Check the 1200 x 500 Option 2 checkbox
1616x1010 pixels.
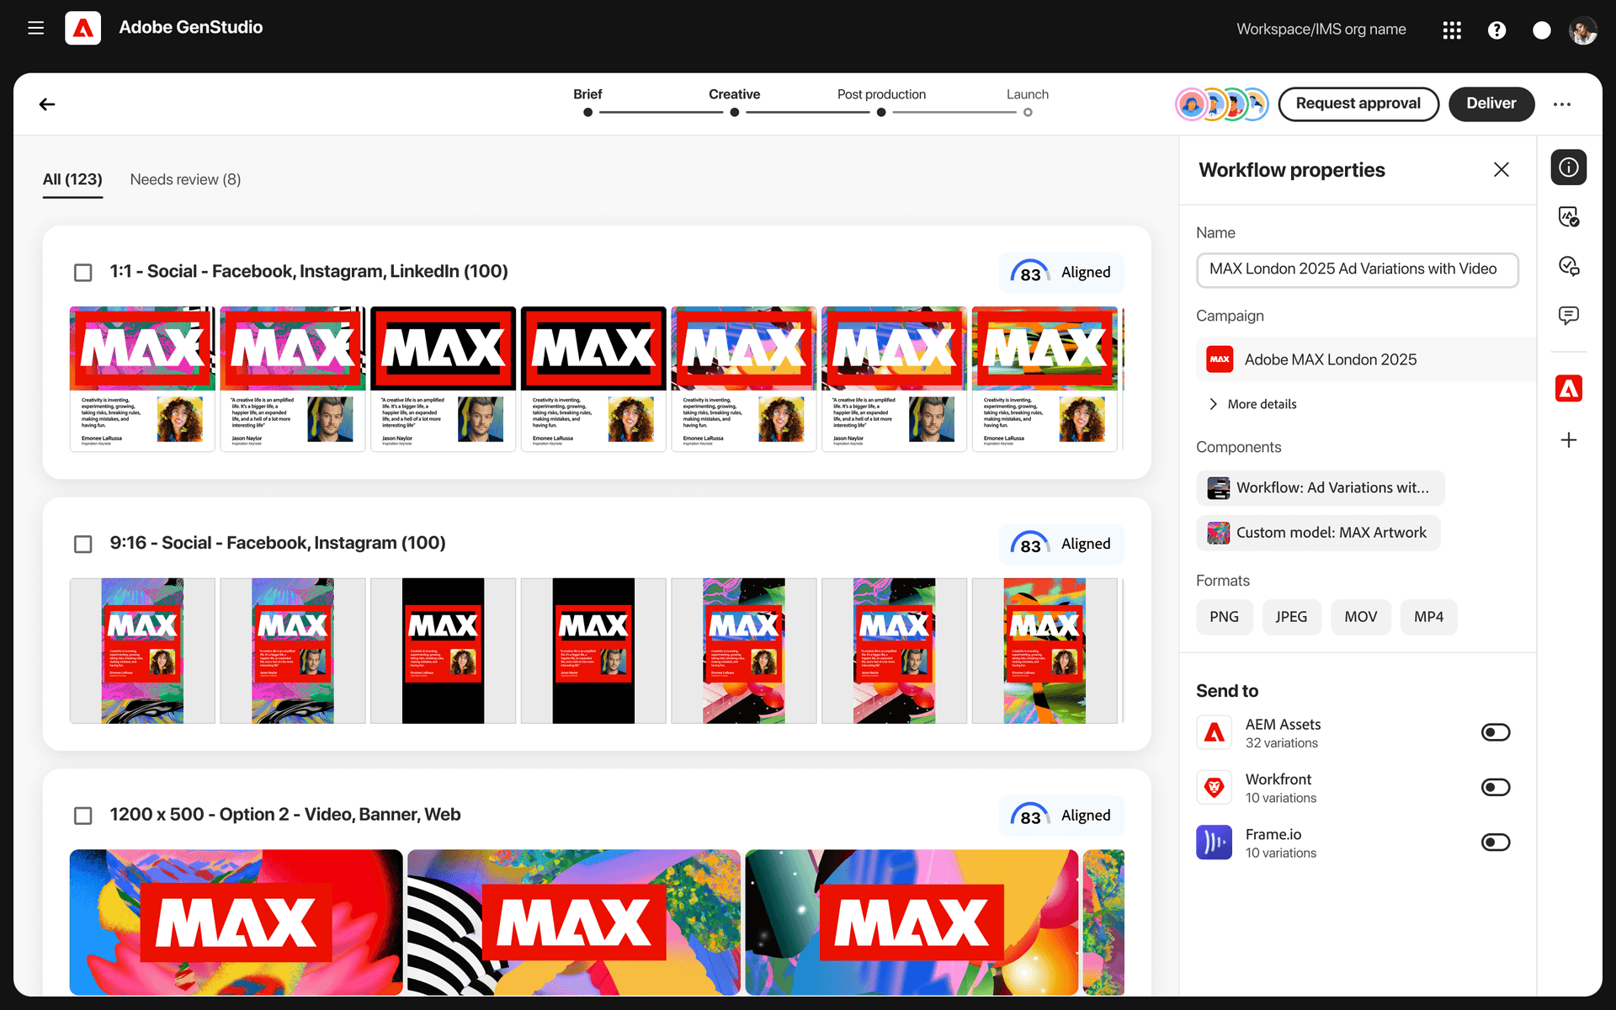pos(83,816)
